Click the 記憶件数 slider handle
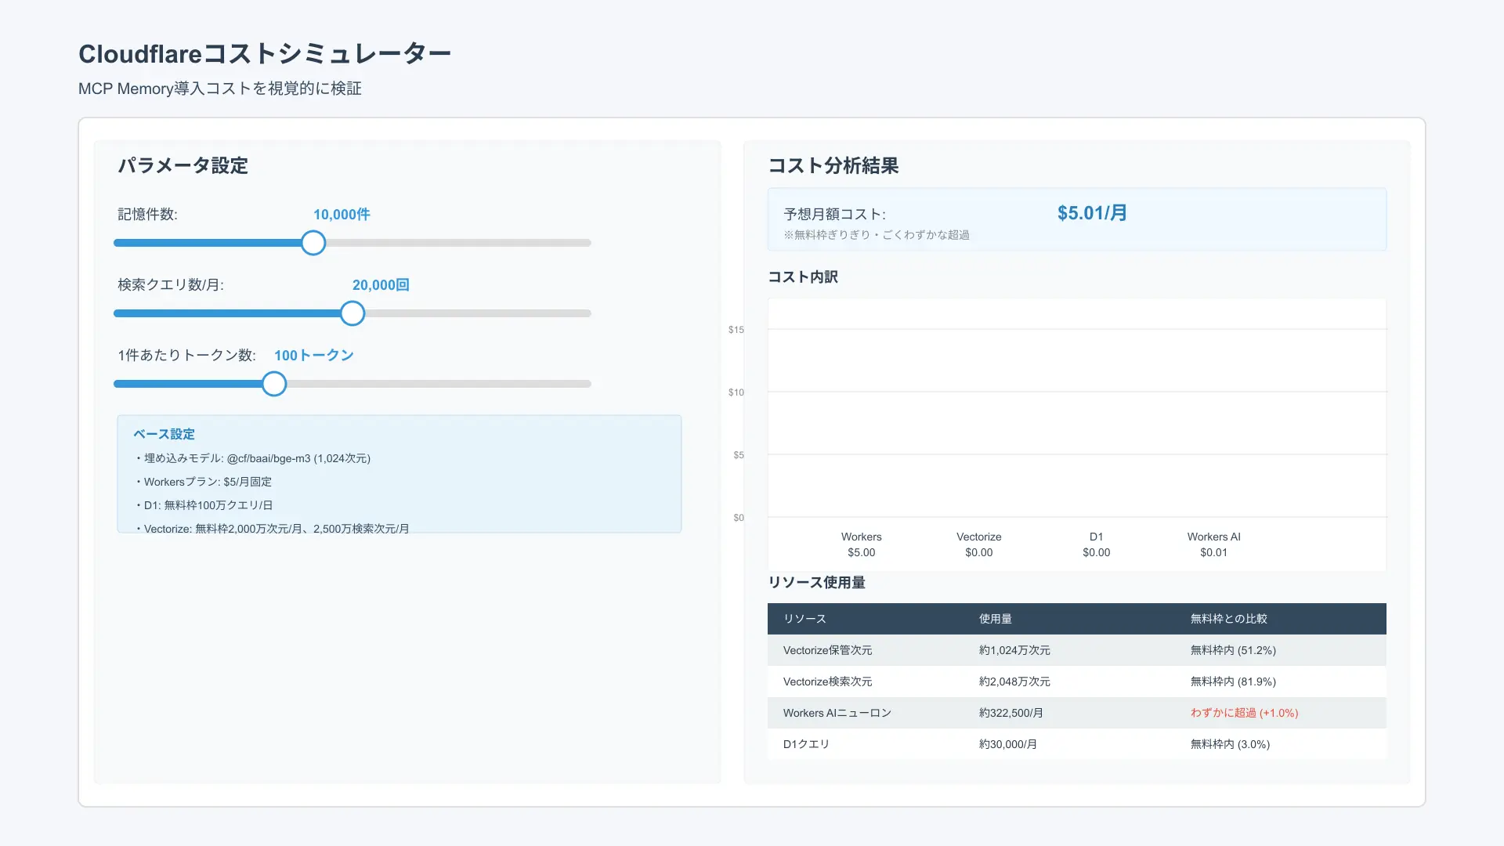This screenshot has width=1504, height=846. [x=313, y=243]
